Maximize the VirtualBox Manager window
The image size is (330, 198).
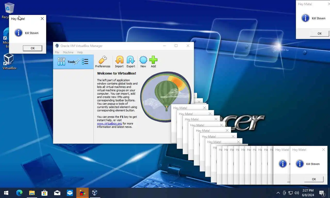(x=176, y=46)
